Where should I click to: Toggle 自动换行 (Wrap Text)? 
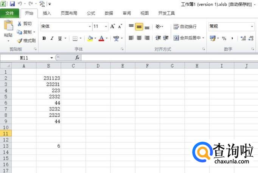click(x=185, y=26)
